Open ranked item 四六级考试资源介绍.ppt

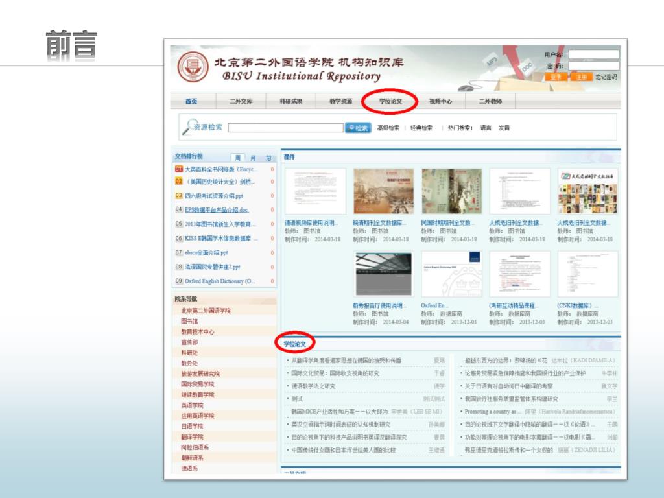[x=214, y=196]
